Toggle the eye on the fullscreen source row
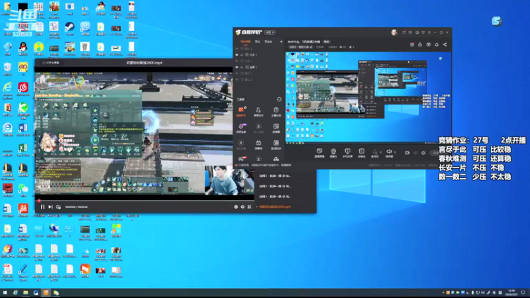Image resolution: width=530 pixels, height=298 pixels. [x=237, y=68]
